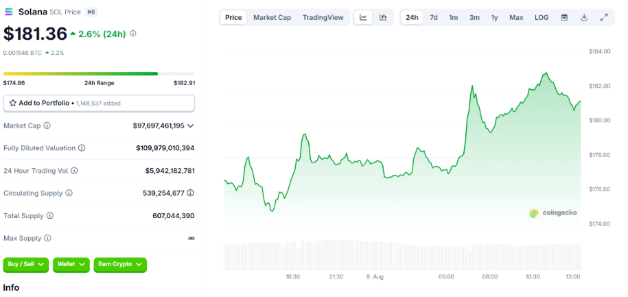Image resolution: width=628 pixels, height=297 pixels.
Task: Select the 7d time range
Action: 434,17
